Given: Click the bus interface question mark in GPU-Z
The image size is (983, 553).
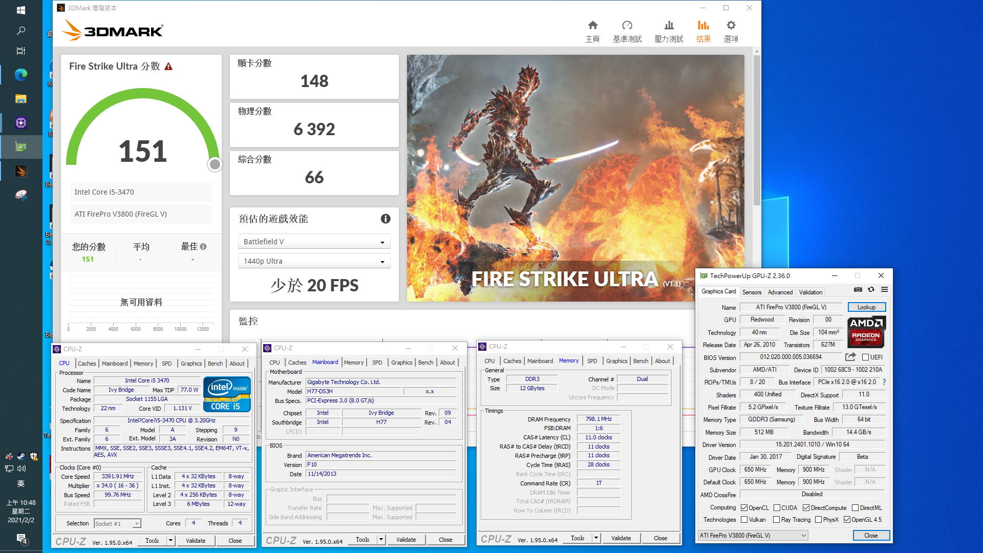Looking at the screenshot, I should point(884,382).
